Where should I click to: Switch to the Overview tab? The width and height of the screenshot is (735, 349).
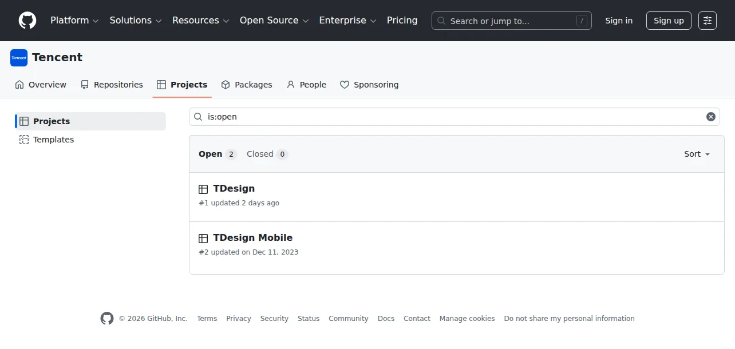[x=41, y=85]
